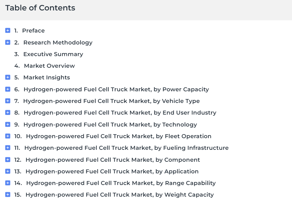
Task: Select the Preface title text
Action: (34, 31)
